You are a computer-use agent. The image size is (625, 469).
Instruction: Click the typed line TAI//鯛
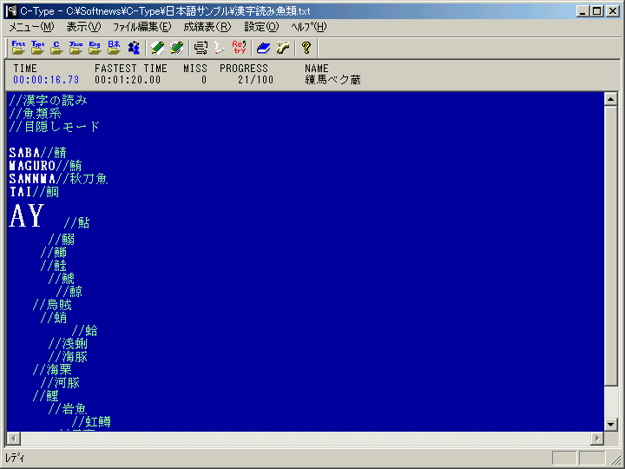[x=34, y=192]
